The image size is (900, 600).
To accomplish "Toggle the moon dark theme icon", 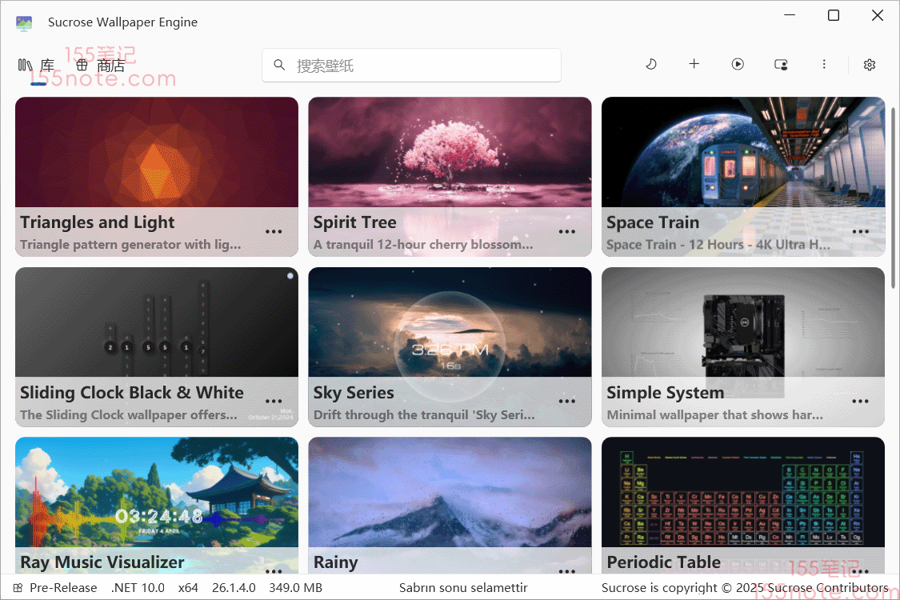I will 651,64.
